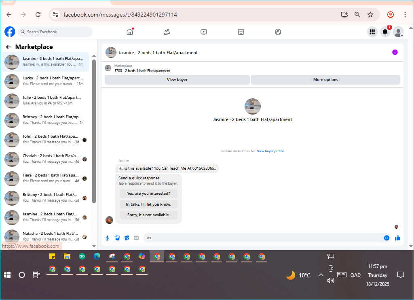The height and width of the screenshot is (300, 414).
Task: Open Microsoft Edge from taskbar
Action: click(97, 256)
